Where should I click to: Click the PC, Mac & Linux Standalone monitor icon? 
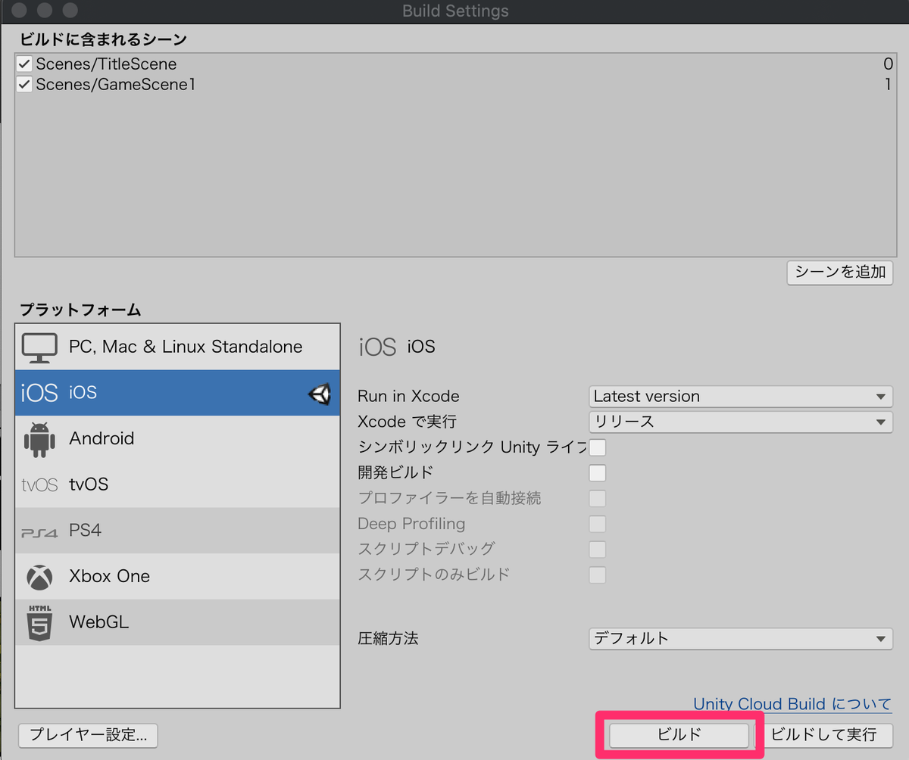40,347
